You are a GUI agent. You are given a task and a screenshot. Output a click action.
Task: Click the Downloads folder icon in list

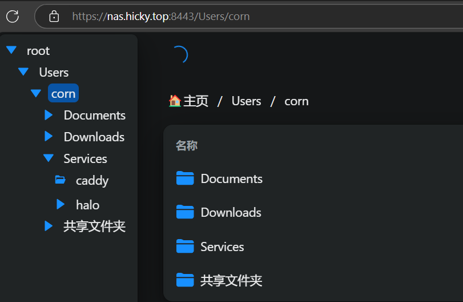tap(185, 212)
